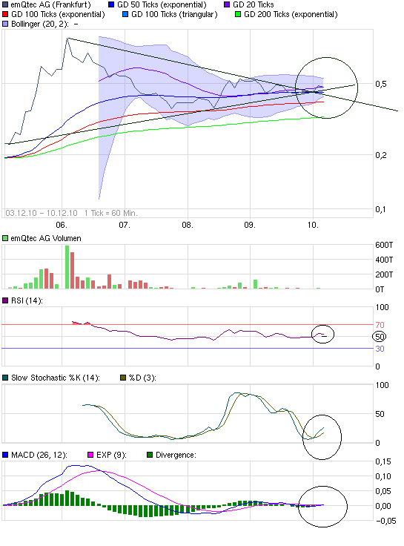This screenshot has height=546, width=404.
Task: Click the MACD axis value '0,15'
Action: point(383,461)
